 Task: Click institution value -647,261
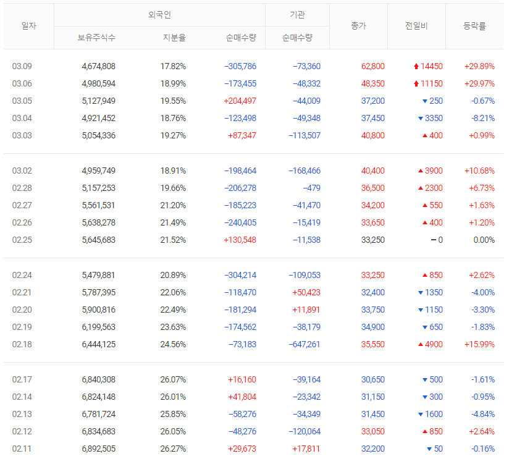[x=305, y=345]
